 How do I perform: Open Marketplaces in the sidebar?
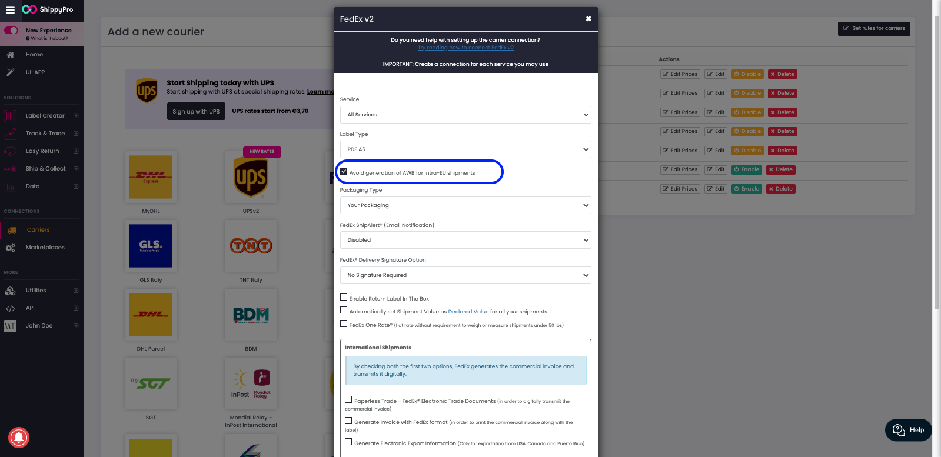[45, 248]
